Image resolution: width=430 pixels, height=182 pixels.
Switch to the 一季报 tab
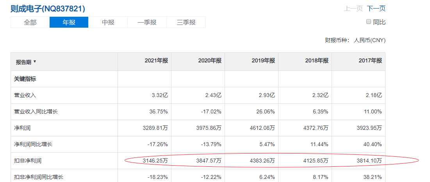point(147,23)
